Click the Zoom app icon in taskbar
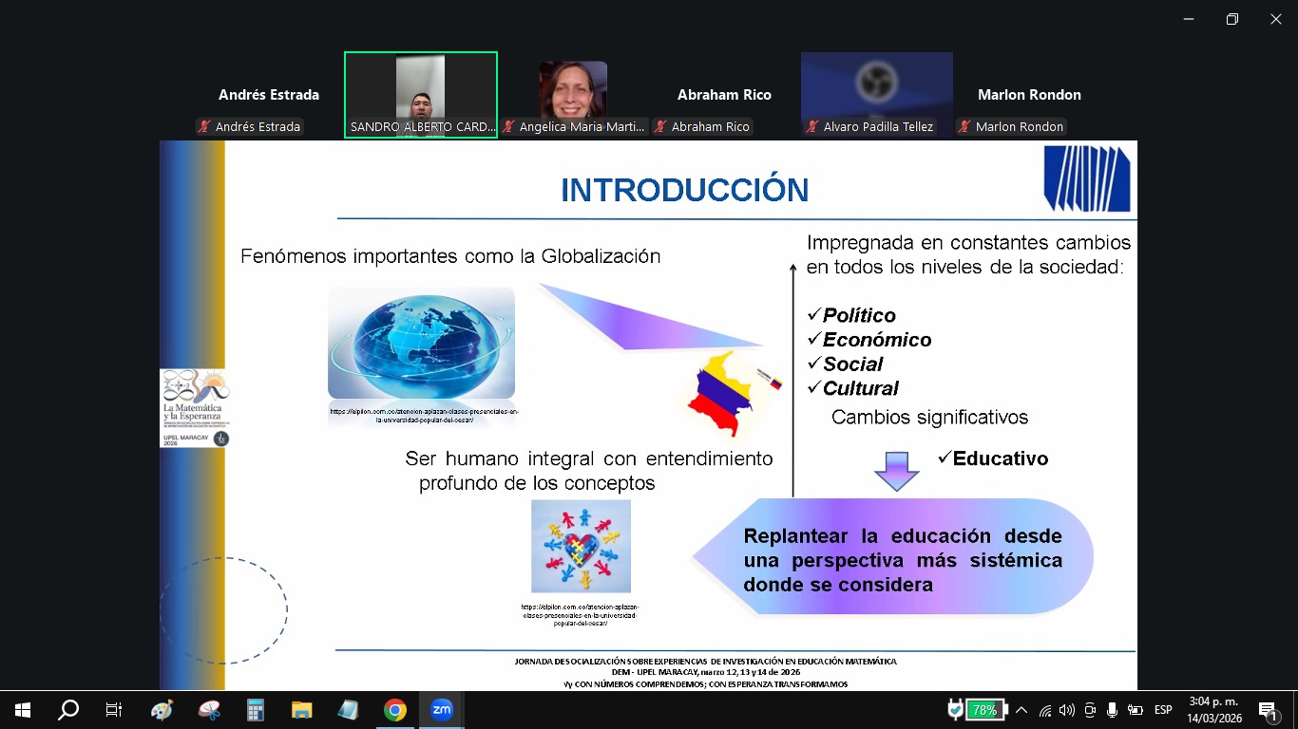The height and width of the screenshot is (729, 1298). pyautogui.click(x=442, y=710)
